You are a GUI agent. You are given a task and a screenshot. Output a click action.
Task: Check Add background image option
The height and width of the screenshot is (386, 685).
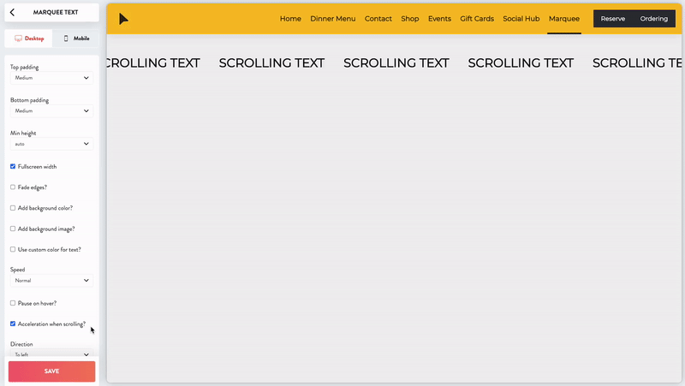(13, 229)
